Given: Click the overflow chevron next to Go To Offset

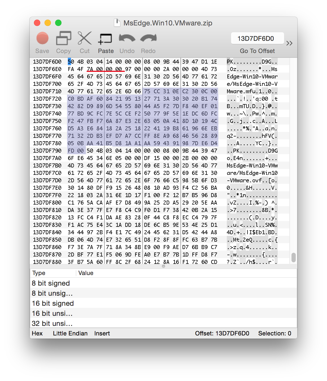Looking at the screenshot, I should pos(289,43).
